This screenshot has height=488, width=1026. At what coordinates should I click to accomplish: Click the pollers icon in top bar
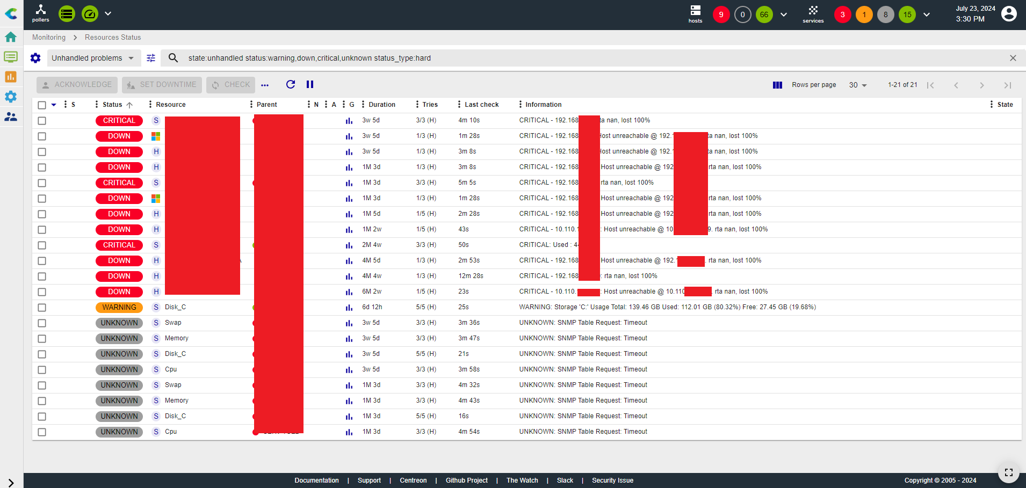click(x=40, y=13)
